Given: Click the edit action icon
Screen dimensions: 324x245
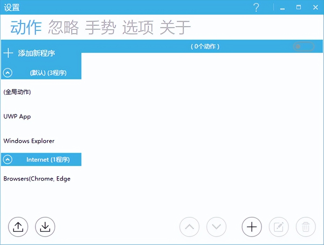Looking at the screenshot, I should tap(279, 227).
